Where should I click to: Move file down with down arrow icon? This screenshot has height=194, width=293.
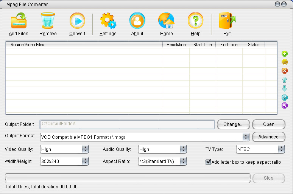coord(285,88)
